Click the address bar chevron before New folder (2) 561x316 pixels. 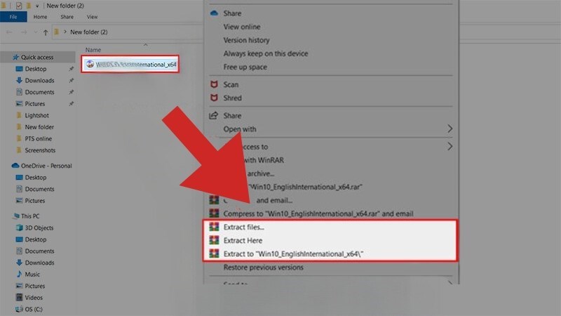(x=65, y=32)
